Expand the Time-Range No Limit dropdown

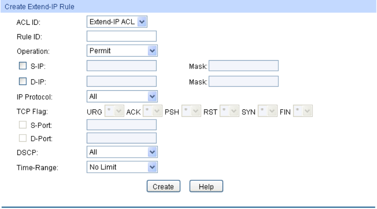tap(122, 167)
